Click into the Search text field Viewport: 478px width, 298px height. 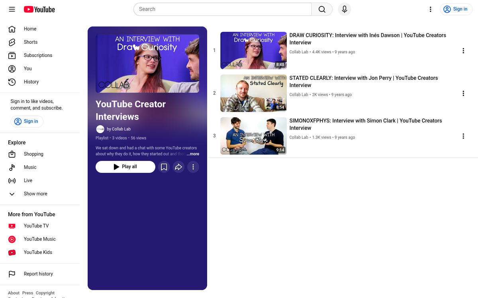(223, 9)
